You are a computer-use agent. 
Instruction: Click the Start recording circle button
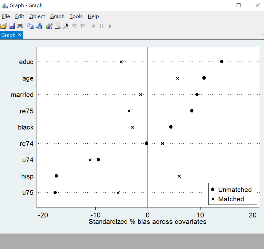point(93,26)
